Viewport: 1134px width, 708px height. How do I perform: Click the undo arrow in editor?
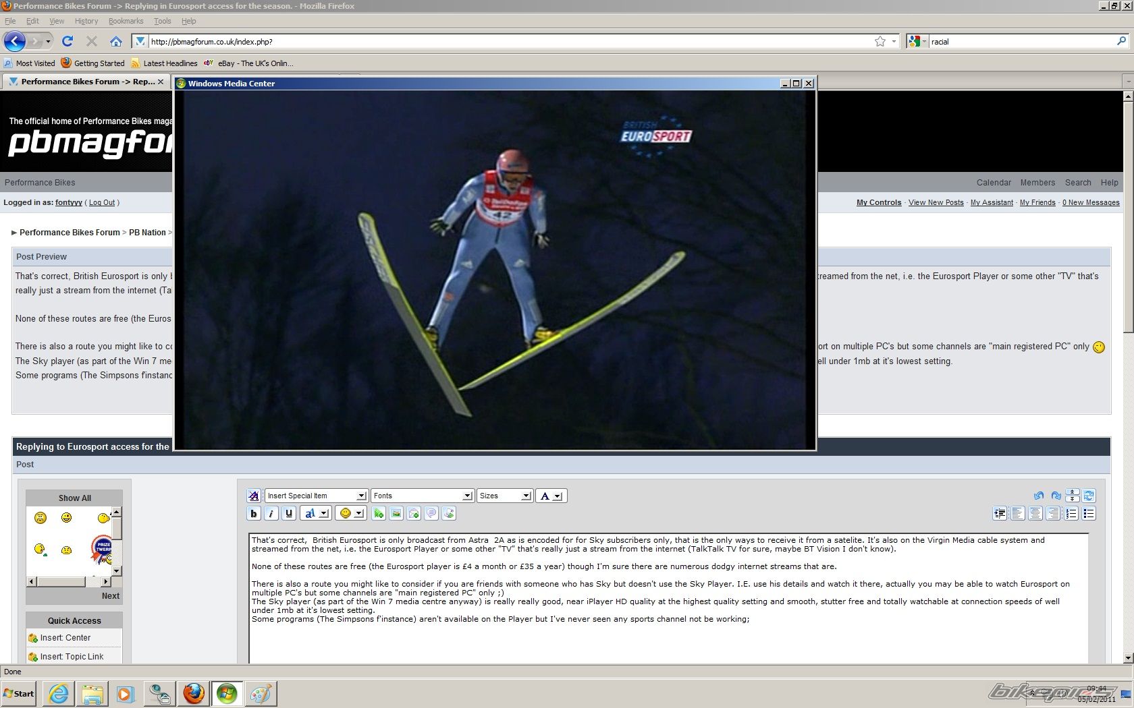point(1039,496)
